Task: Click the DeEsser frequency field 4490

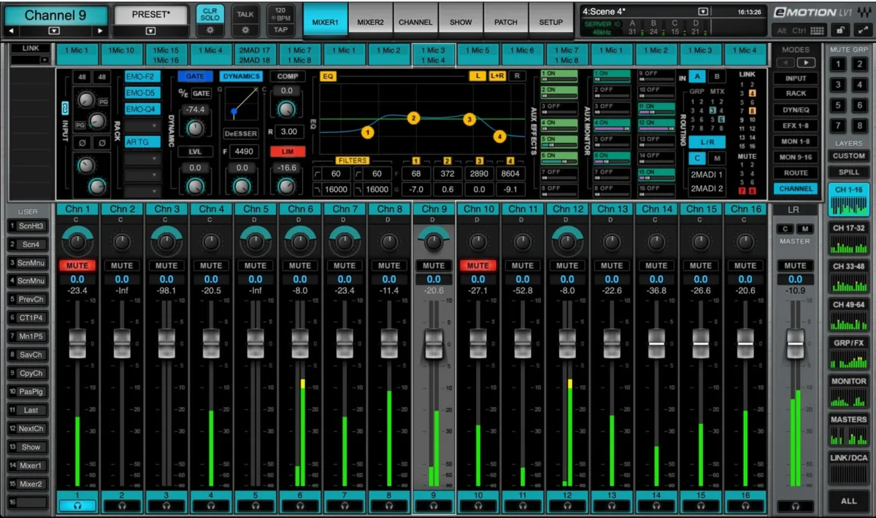Action: click(x=243, y=152)
